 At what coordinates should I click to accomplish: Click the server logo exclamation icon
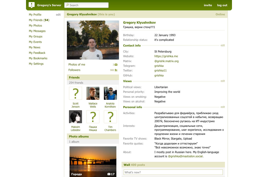[x=32, y=5]
